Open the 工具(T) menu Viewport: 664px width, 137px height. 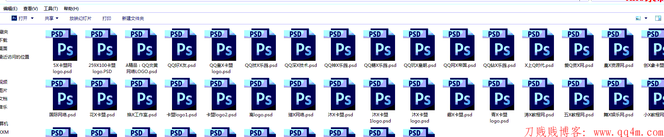(x=51, y=9)
